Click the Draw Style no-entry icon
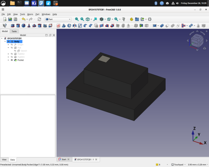This screenshot has height=167, width=209. [102, 19]
